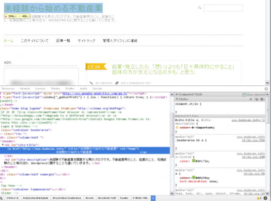Open the Sources tab
Image resolution: width=271 pixels, height=201 pixels.
point(40,88)
